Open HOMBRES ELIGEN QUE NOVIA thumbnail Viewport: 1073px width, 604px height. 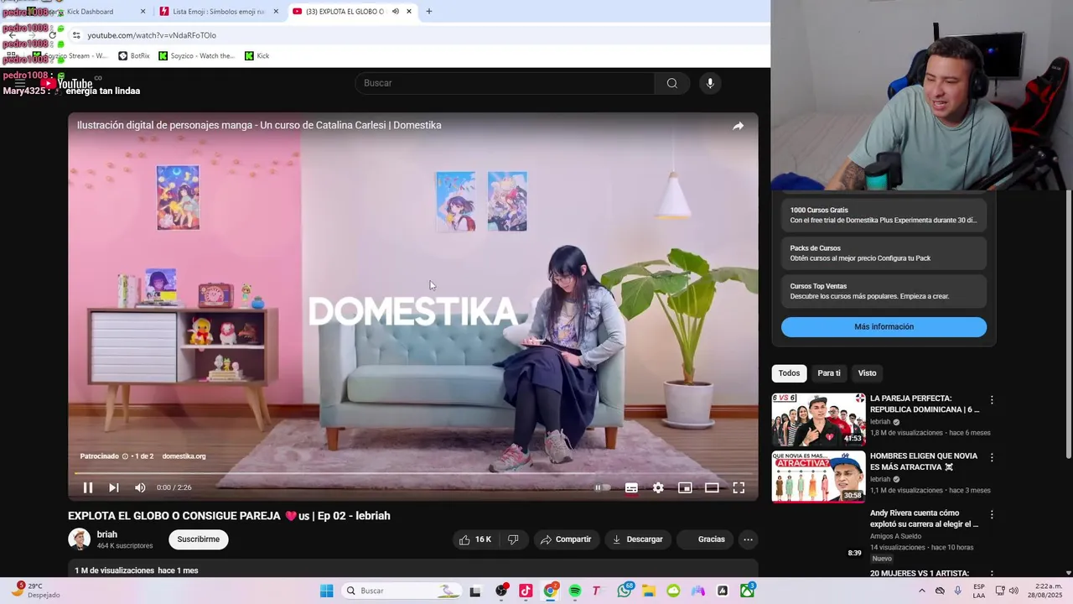[x=818, y=476]
